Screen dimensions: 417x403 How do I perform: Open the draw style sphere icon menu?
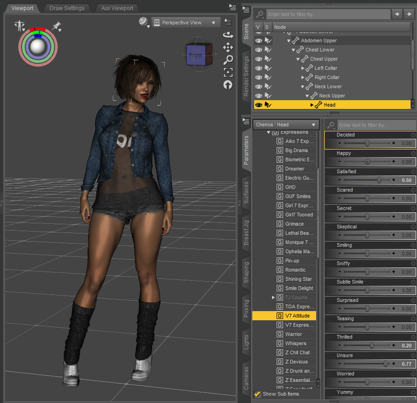click(x=144, y=22)
